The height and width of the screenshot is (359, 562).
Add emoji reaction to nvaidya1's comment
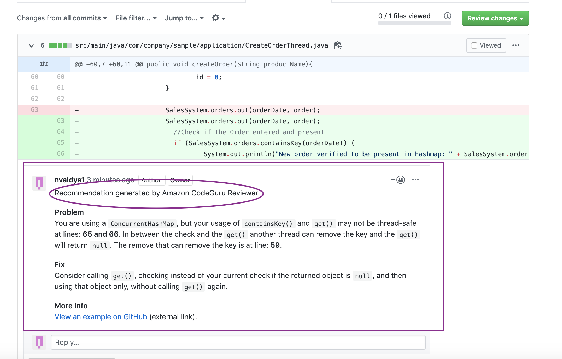398,180
